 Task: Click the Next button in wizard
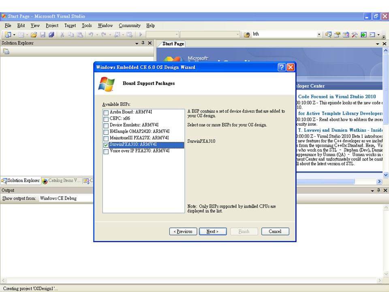click(213, 232)
